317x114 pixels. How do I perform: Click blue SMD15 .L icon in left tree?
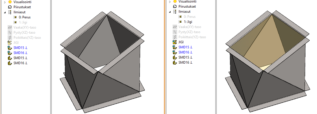[x=10, y=48]
